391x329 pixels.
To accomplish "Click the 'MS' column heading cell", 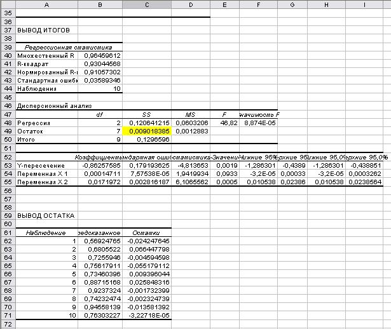I will coord(191,114).
